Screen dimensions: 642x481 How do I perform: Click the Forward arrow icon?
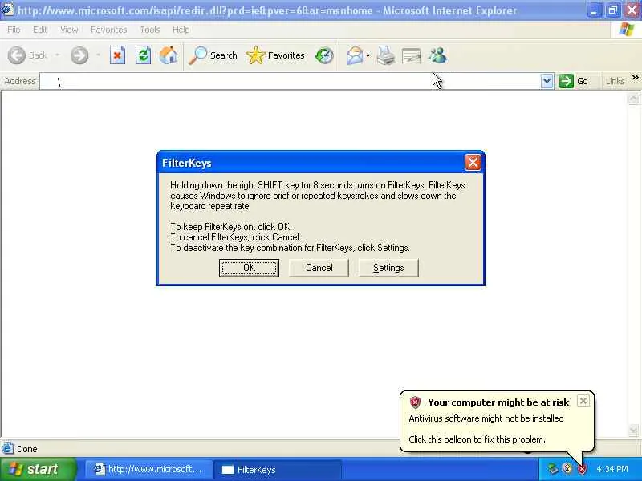pyautogui.click(x=79, y=55)
